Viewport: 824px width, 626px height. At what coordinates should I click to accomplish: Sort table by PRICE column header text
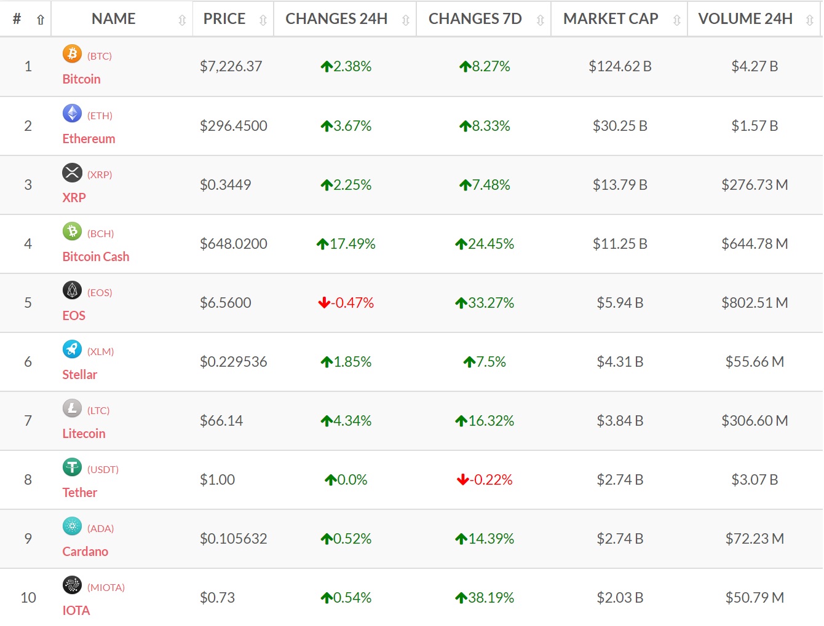click(224, 19)
